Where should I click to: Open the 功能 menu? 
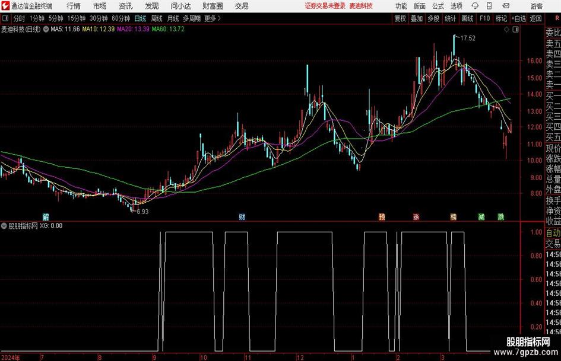click(401, 6)
